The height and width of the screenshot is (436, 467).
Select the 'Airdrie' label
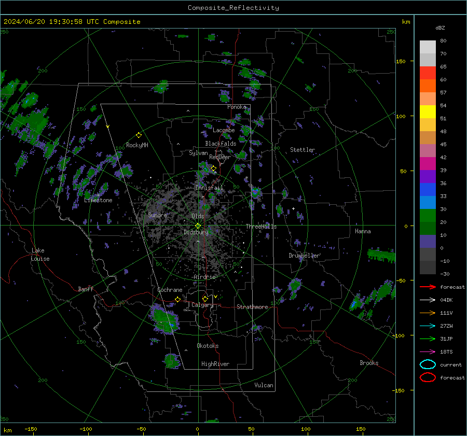click(204, 277)
